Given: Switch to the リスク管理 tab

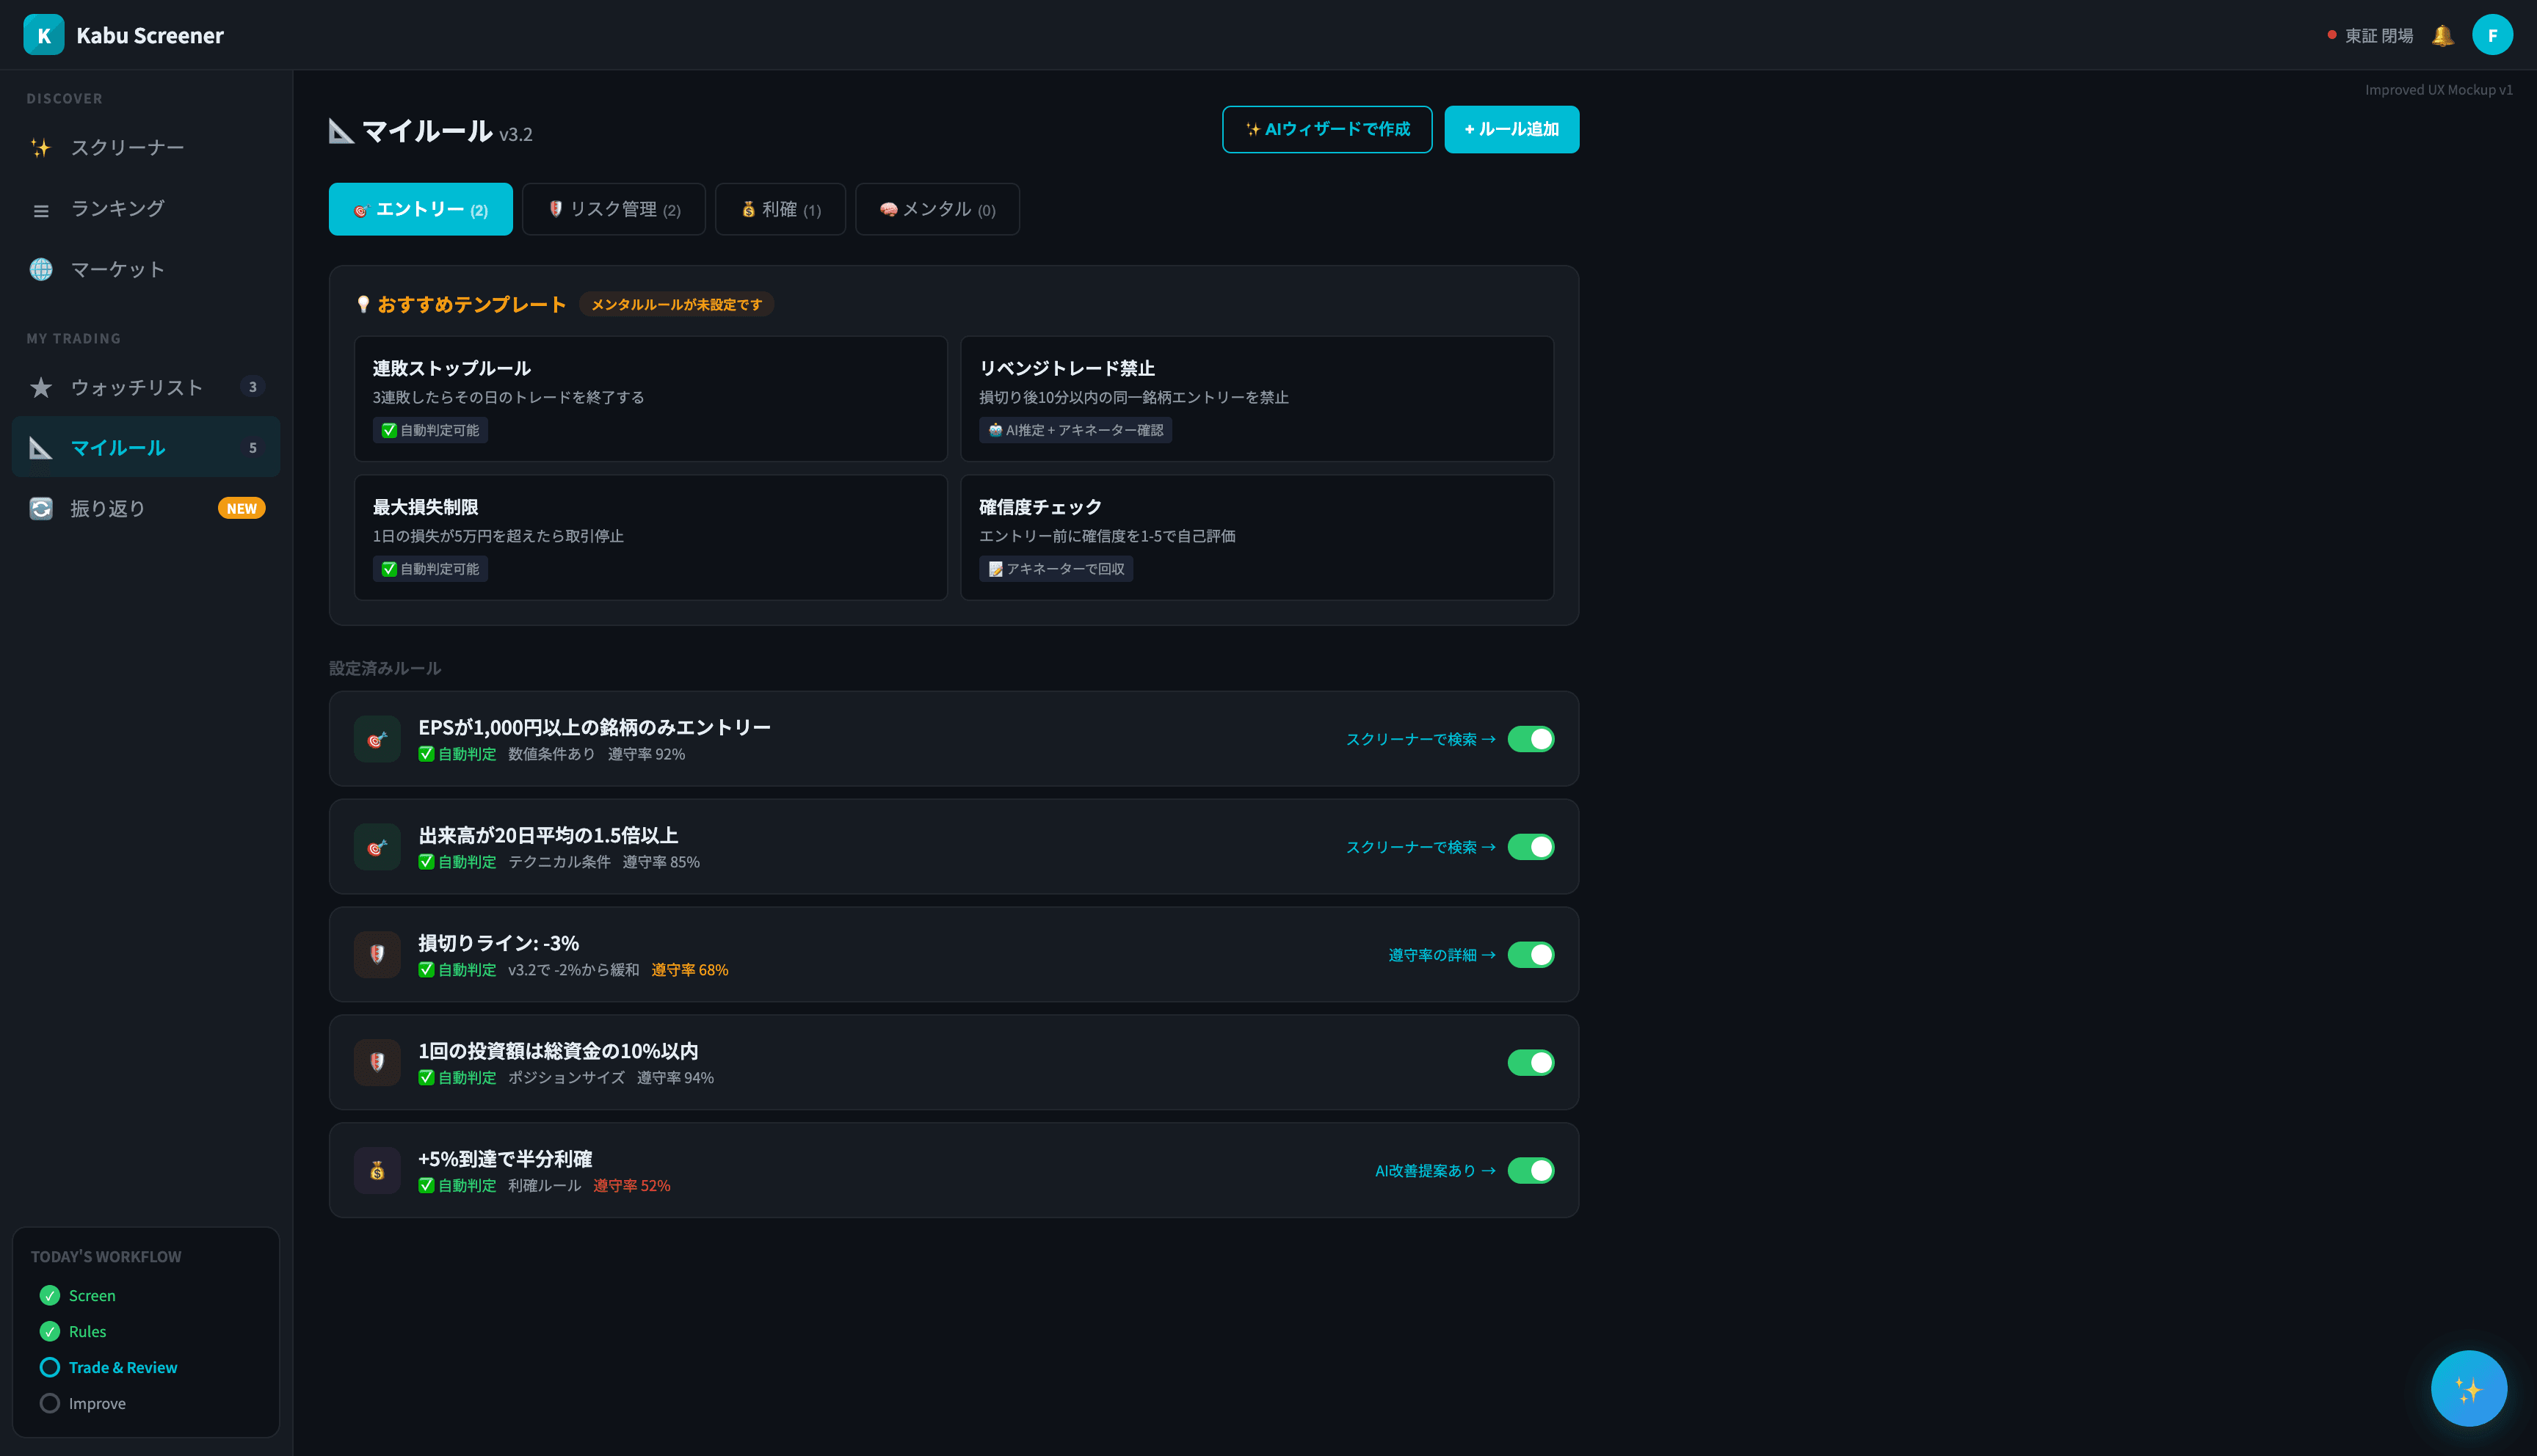Looking at the screenshot, I should click(614, 209).
